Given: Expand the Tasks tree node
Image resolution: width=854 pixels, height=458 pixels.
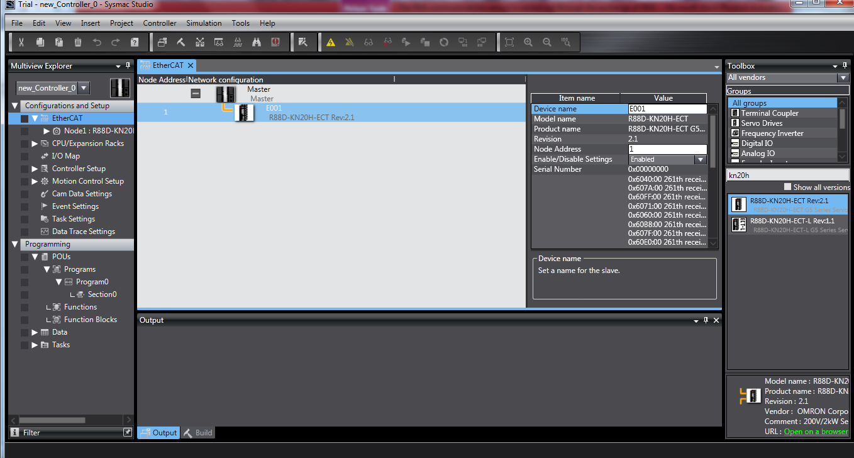Looking at the screenshot, I should tap(35, 345).
